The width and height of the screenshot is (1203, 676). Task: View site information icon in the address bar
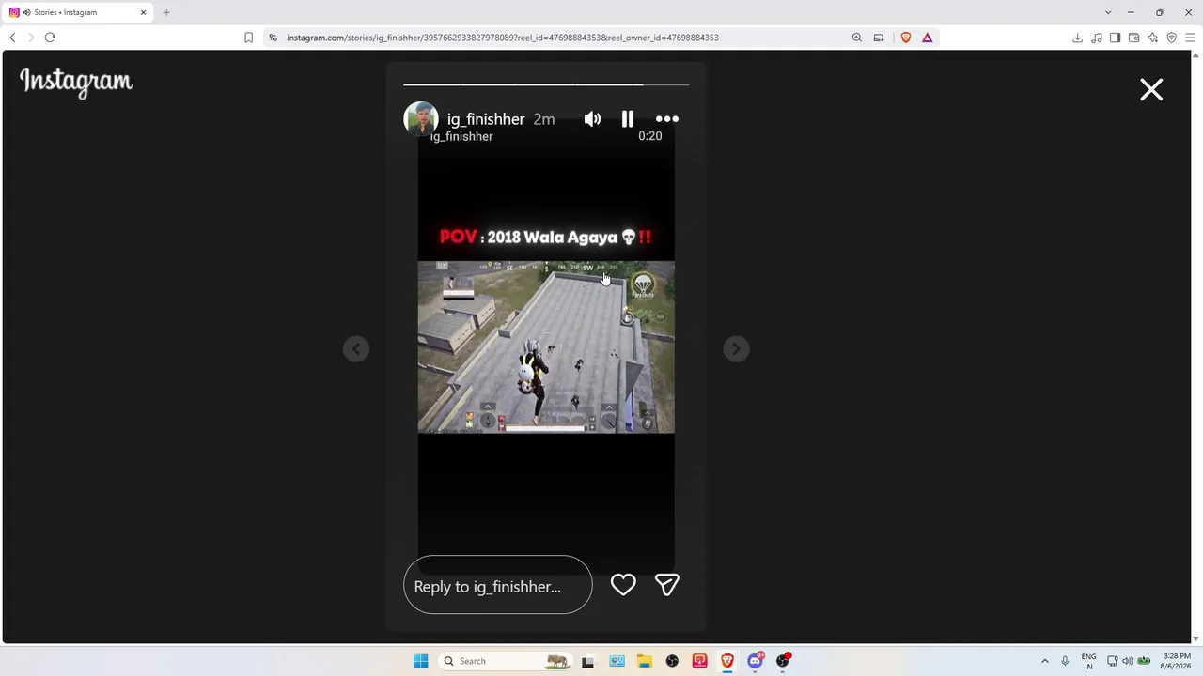(x=273, y=38)
